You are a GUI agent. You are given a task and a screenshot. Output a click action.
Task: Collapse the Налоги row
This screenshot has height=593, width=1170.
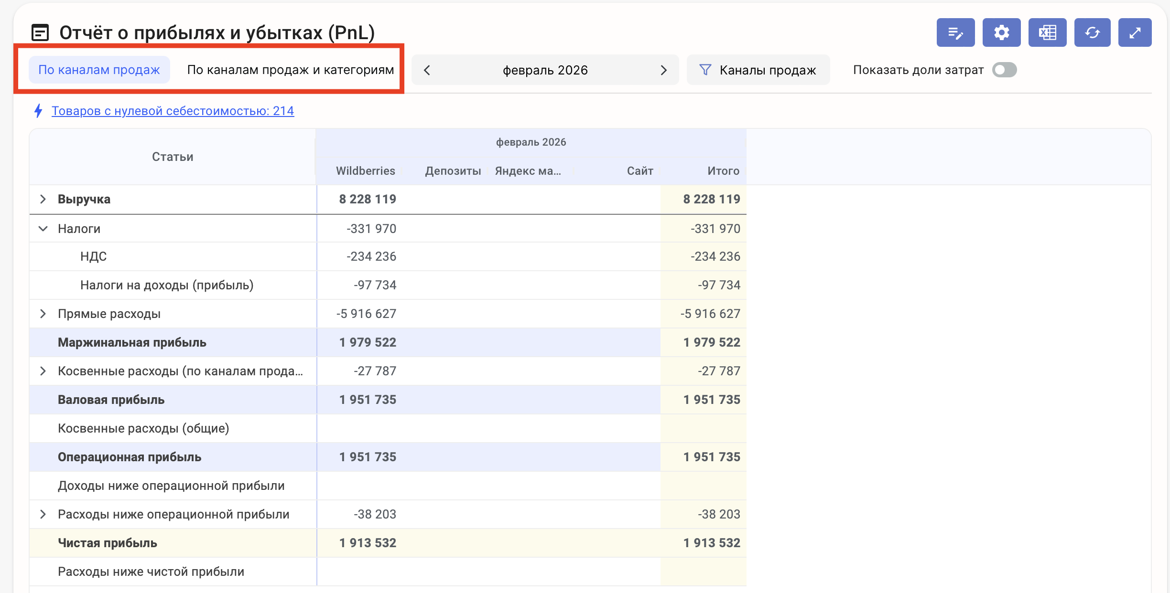[x=43, y=229]
